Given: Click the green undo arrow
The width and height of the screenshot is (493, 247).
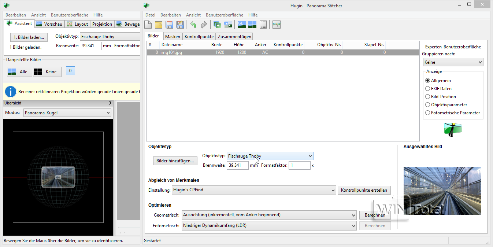Looking at the screenshot, I should [193, 25].
